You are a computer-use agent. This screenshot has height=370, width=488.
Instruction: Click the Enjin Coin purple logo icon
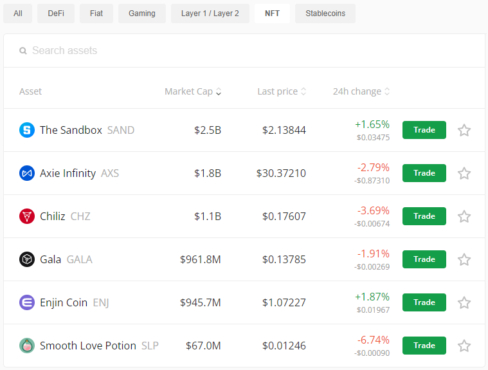tap(27, 302)
